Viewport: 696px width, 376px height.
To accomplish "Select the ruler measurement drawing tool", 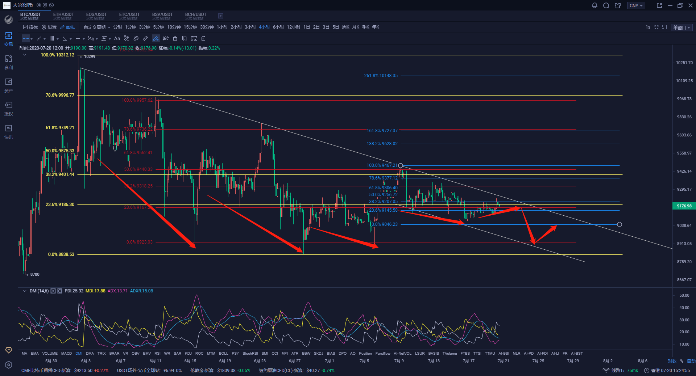I will [145, 38].
